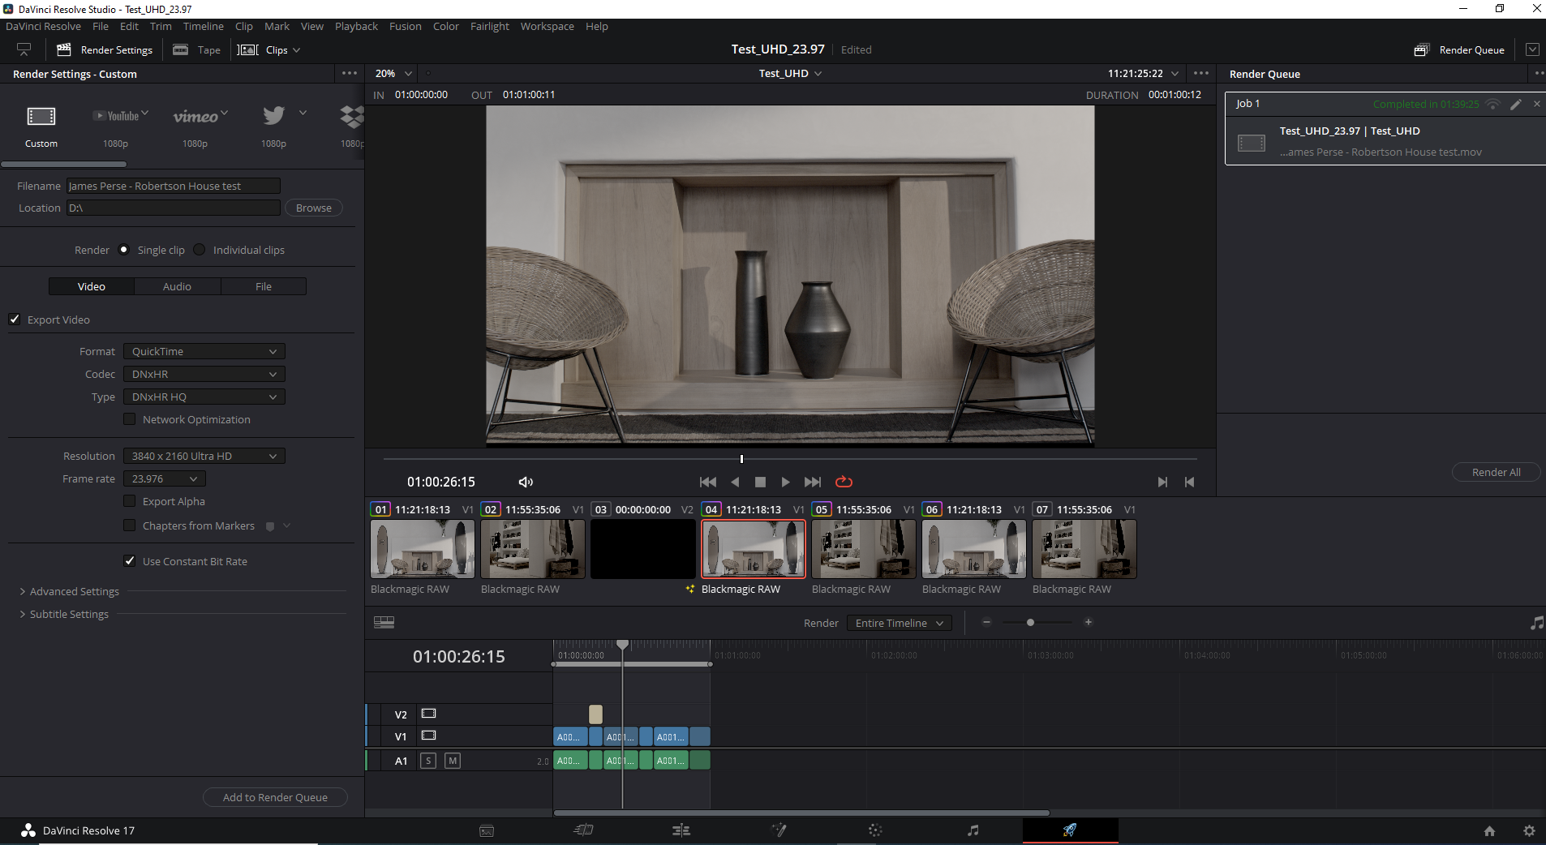The height and width of the screenshot is (845, 1546).
Task: Open the Edit page icon
Action: point(681,830)
